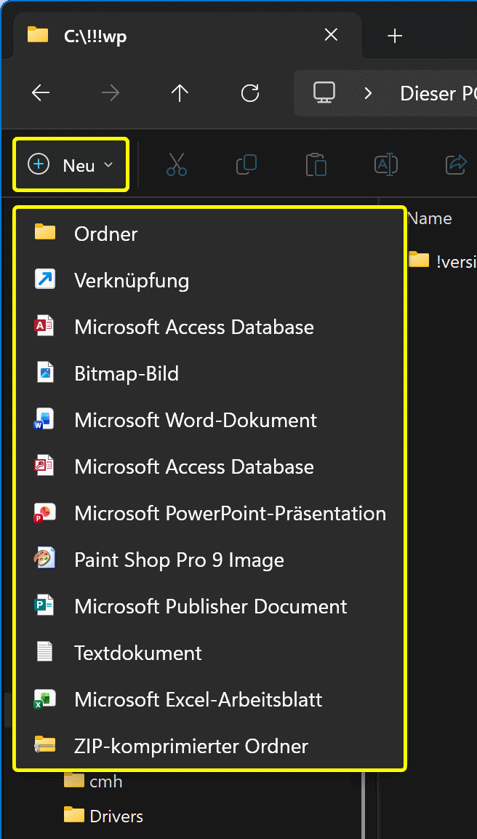Open the Drivers folder in sidebar
The width and height of the screenshot is (477, 839).
(x=116, y=816)
